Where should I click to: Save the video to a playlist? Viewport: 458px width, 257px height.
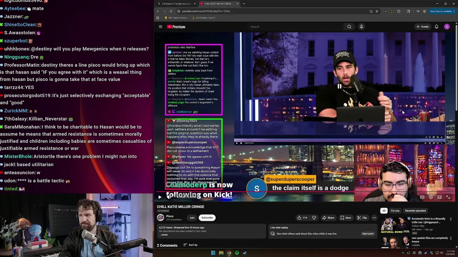[x=346, y=218]
